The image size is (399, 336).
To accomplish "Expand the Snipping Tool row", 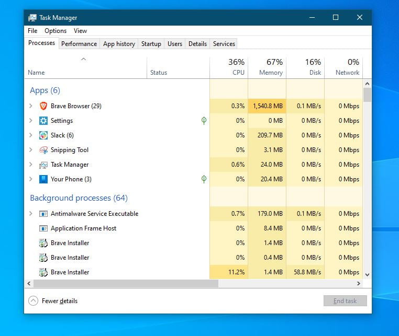I will [x=31, y=150].
